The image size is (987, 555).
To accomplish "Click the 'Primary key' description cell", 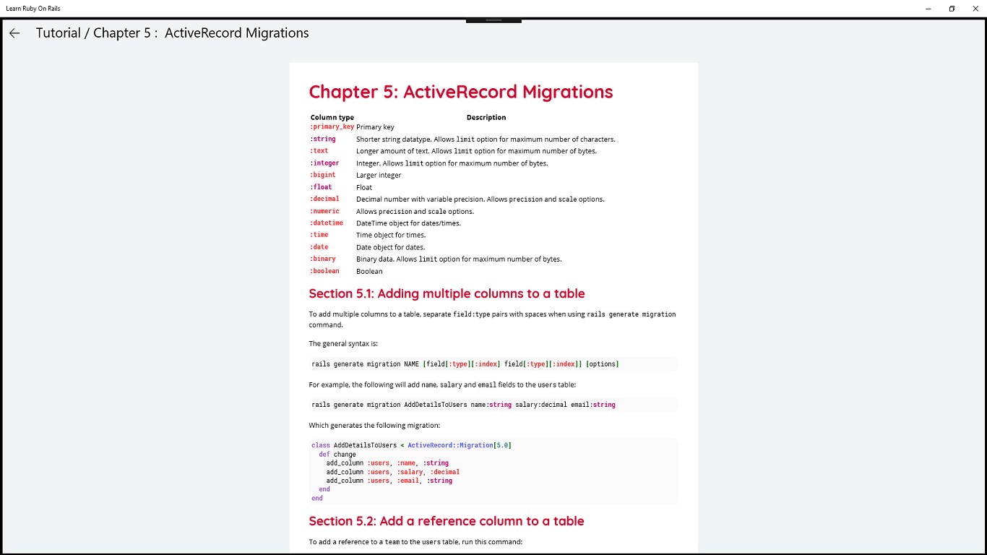I will tap(375, 127).
